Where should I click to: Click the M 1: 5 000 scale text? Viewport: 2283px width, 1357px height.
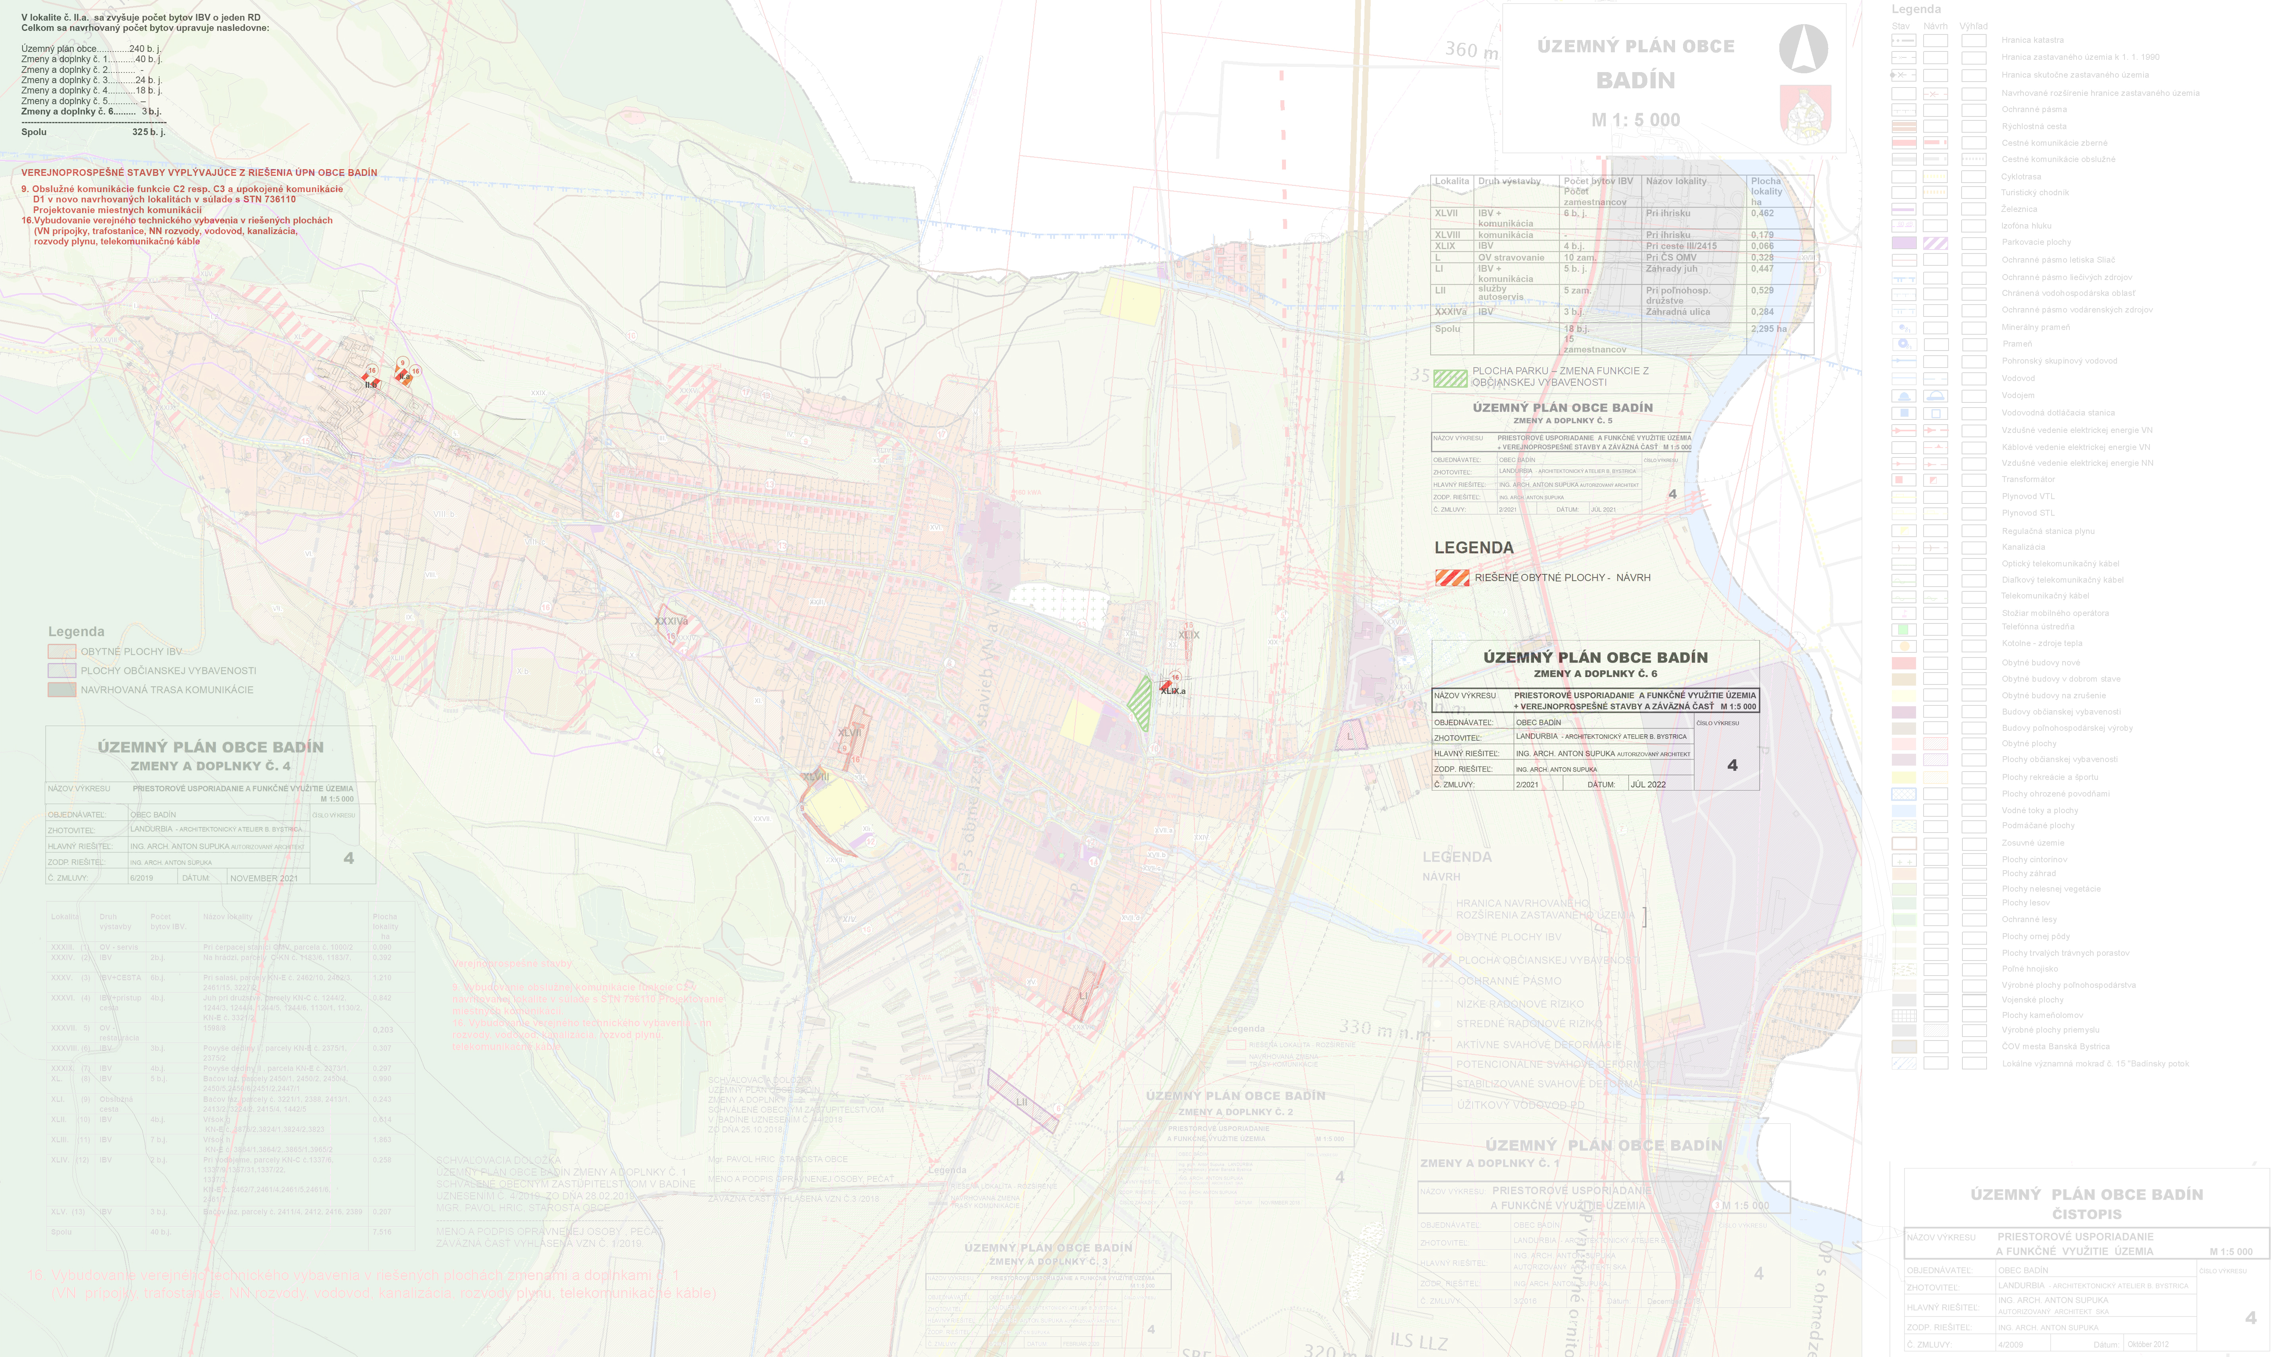pyautogui.click(x=1635, y=120)
